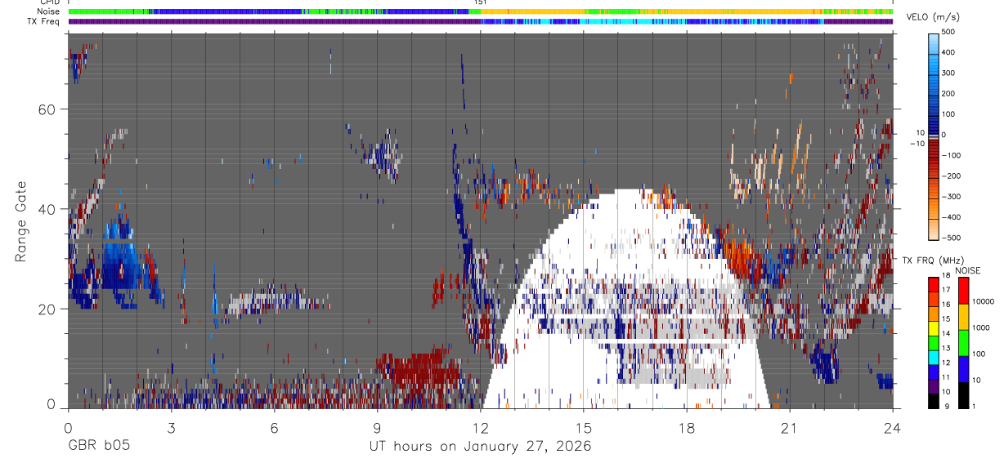Click the orange segment of NOISE colorbar
Screen dimensions: 1004x463
point(964,316)
